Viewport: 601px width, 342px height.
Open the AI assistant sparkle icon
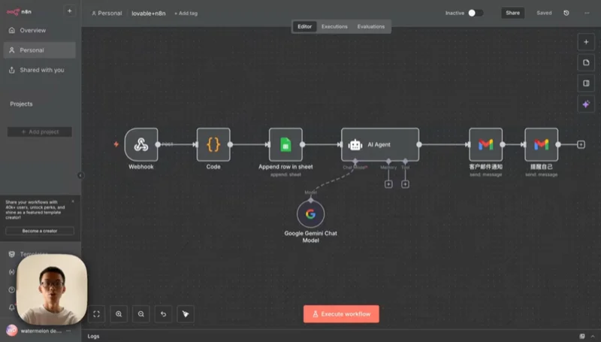586,104
